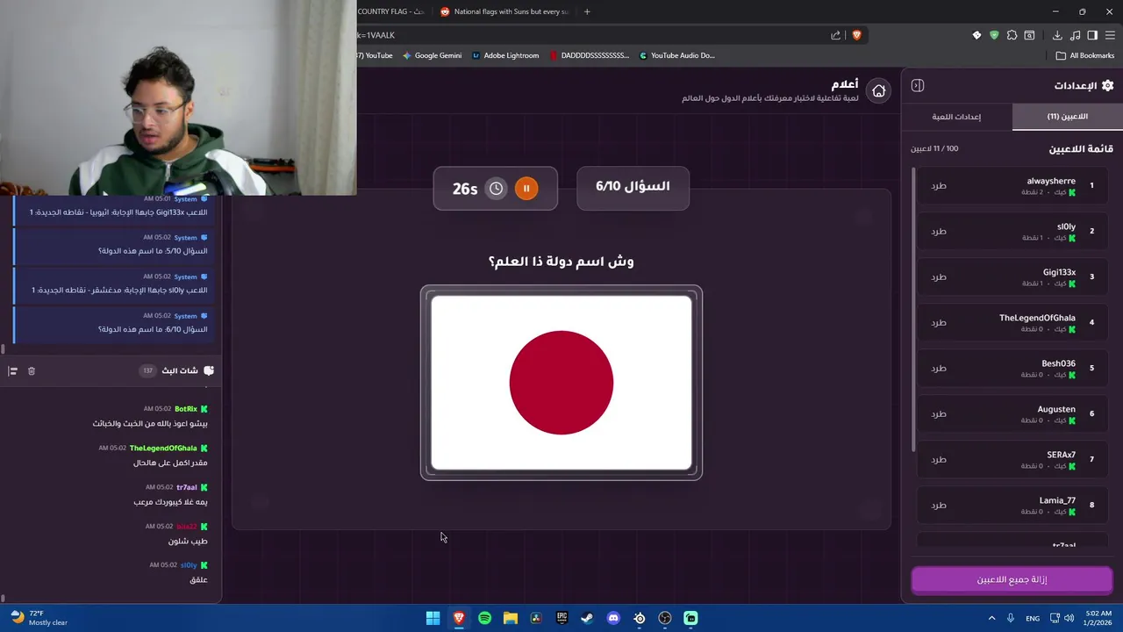Image resolution: width=1123 pixels, height=632 pixels.
Task: Open the All Bookmarks folder
Action: 1085,55
